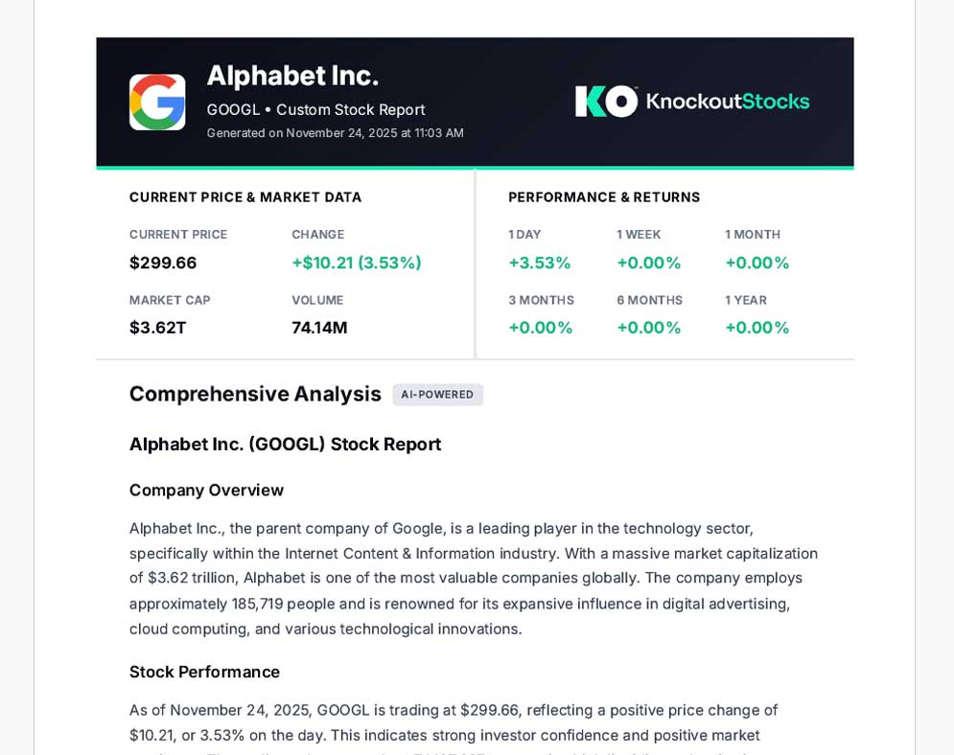954x755 pixels.
Task: Click the KnockoutStocks brand name text
Action: 728,102
